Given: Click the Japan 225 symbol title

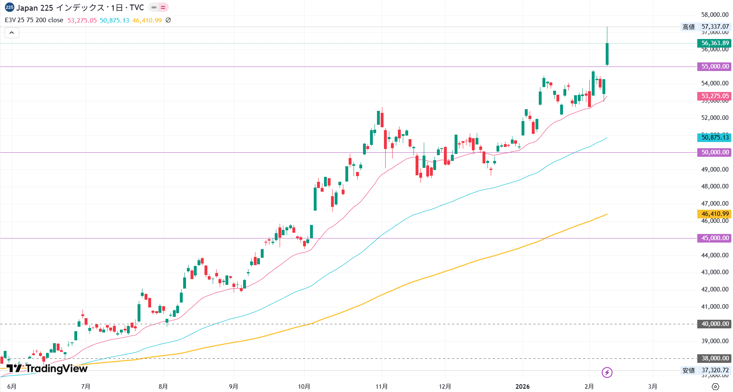Looking at the screenshot, I should click(x=80, y=7).
